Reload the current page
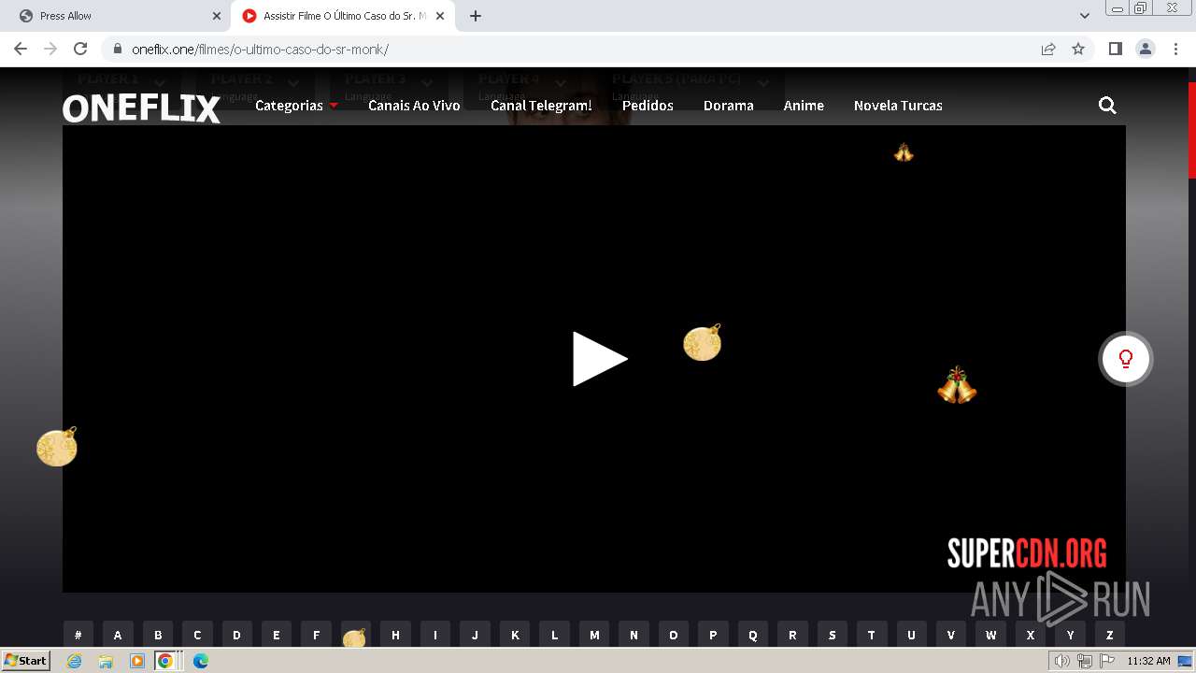Viewport: 1196px width, 673px height. [80, 49]
